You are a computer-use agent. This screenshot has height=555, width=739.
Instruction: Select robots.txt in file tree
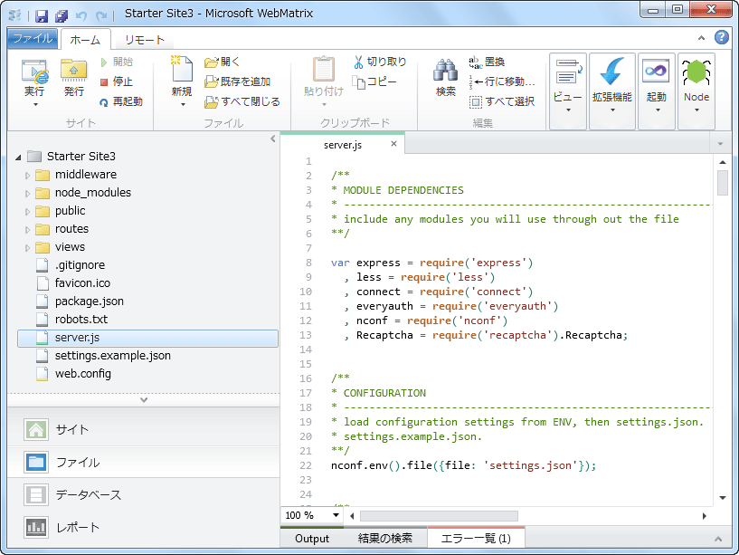[x=81, y=320]
